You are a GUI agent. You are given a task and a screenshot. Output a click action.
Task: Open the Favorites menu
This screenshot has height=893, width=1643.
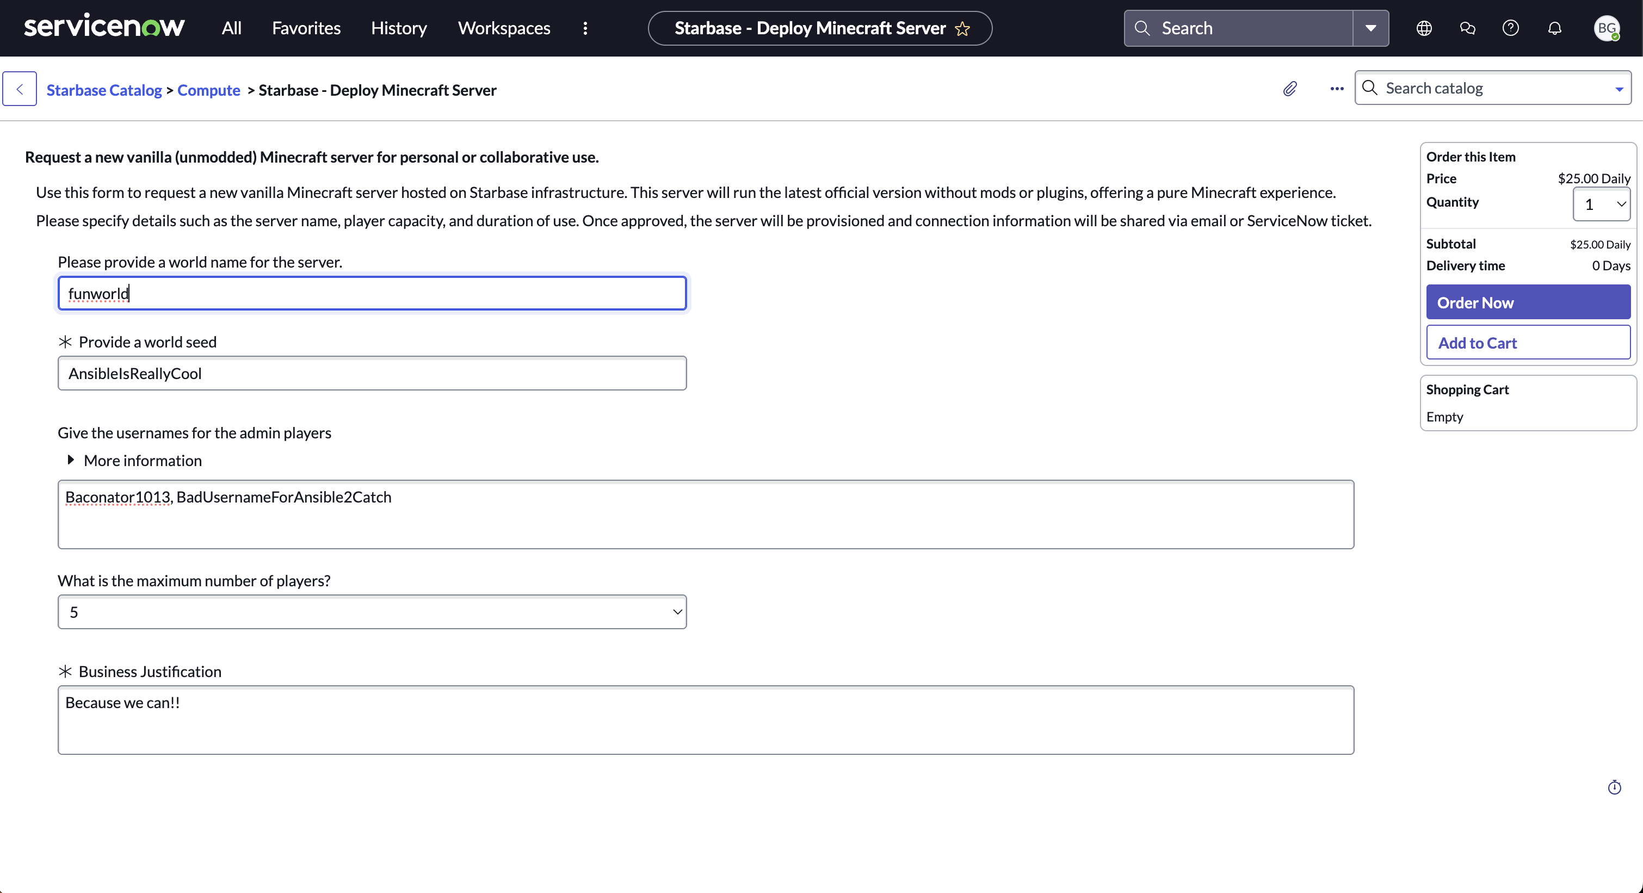[x=306, y=28]
